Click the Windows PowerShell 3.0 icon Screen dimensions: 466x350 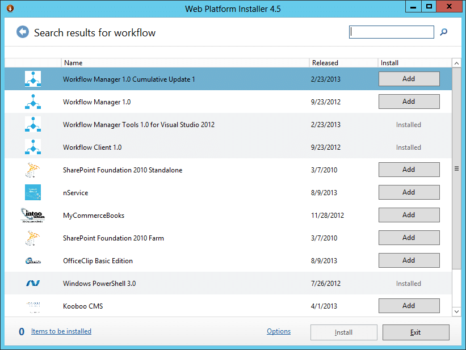(33, 283)
